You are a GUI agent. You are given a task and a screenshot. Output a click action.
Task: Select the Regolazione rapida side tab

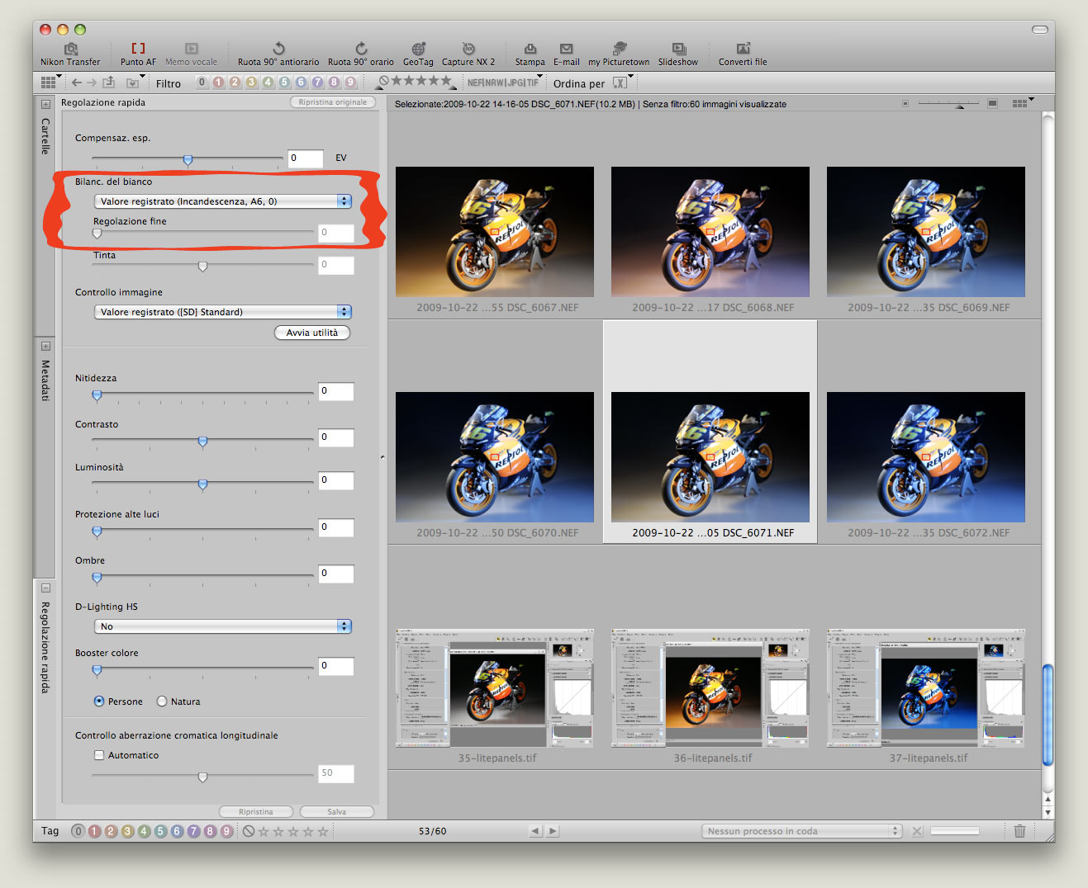(x=45, y=647)
